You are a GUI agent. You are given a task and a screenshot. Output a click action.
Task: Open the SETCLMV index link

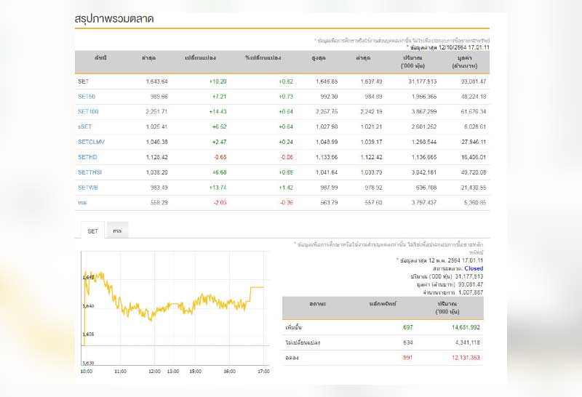pos(92,142)
